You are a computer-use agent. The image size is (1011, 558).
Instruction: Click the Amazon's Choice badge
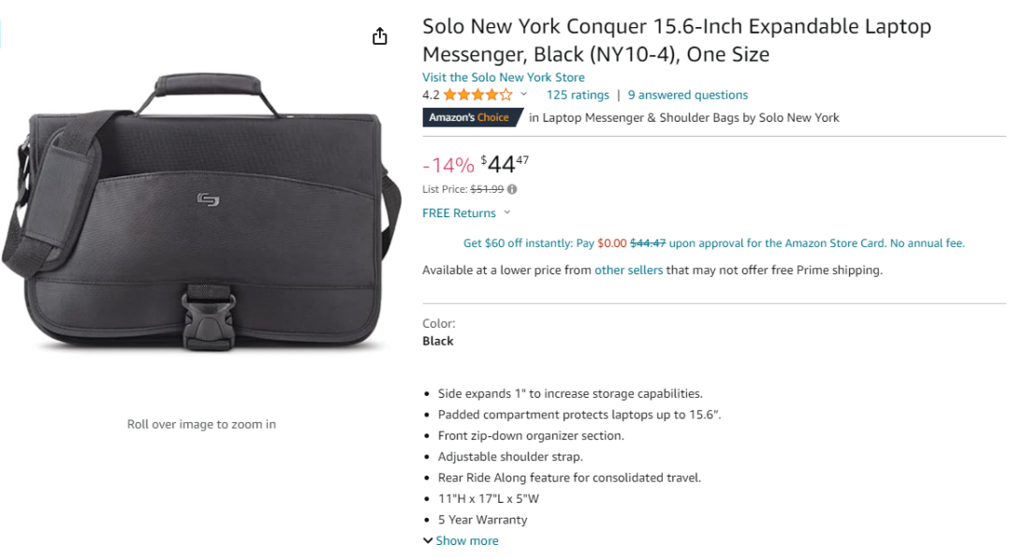tap(469, 118)
